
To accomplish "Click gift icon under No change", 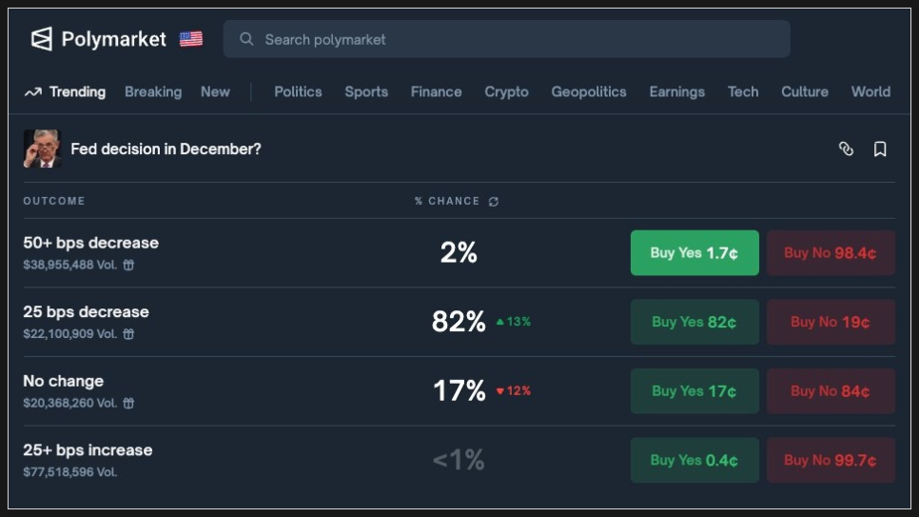I will tap(128, 403).
